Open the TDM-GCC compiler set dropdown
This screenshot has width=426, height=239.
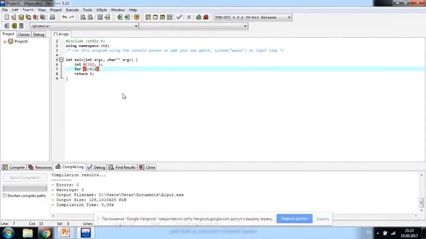click(253, 17)
